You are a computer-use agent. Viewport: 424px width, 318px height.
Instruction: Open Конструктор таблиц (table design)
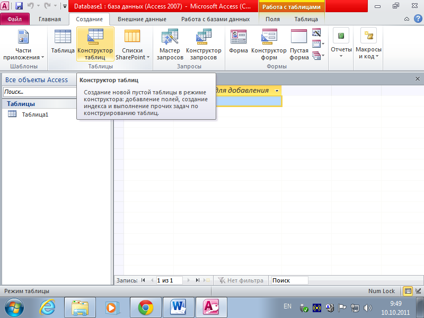[95, 44]
